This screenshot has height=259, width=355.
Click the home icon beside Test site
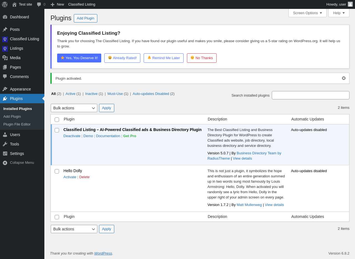14,4
